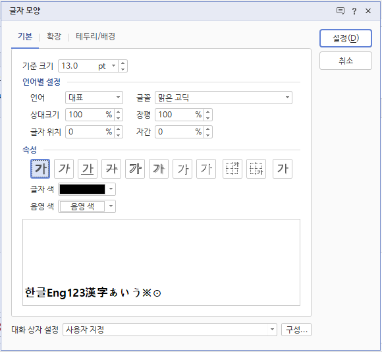This screenshot has width=382, height=352.
Task: Toggle outline (외곽선) text attribute
Action: tap(135, 169)
